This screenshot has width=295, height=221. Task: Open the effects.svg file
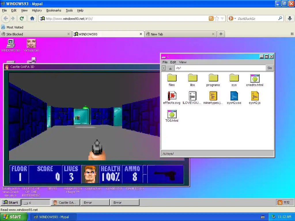[172, 98]
